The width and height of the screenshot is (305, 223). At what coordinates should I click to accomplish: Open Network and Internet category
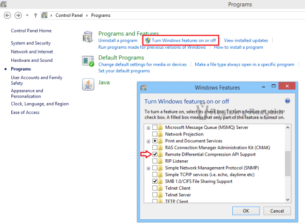tap(32, 52)
